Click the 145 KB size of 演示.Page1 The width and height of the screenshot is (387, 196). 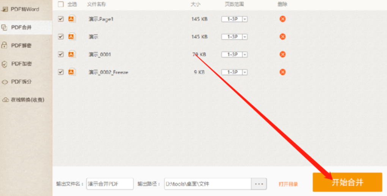[x=200, y=19]
